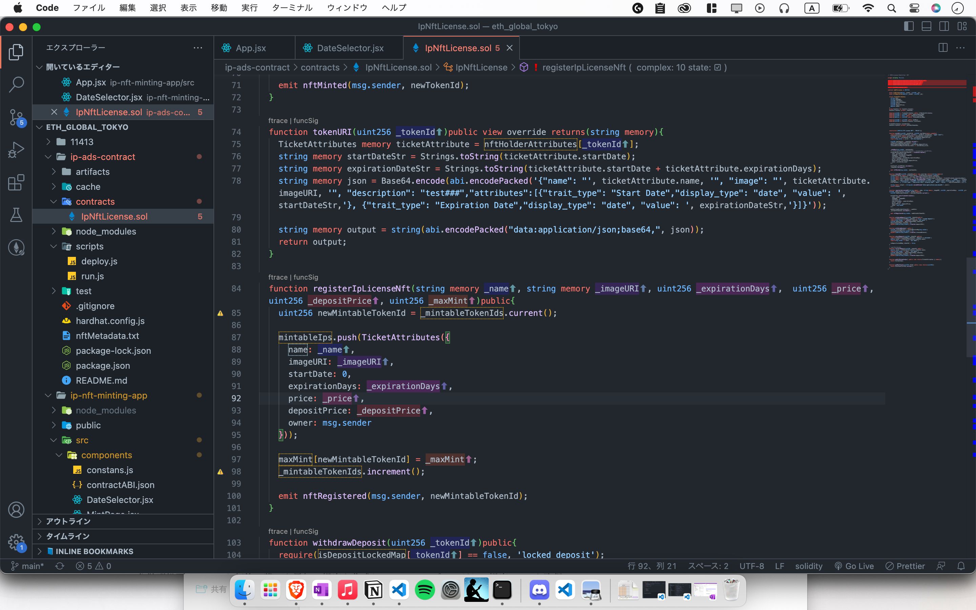Open the Extensions view
The width and height of the screenshot is (976, 610).
[x=16, y=182]
